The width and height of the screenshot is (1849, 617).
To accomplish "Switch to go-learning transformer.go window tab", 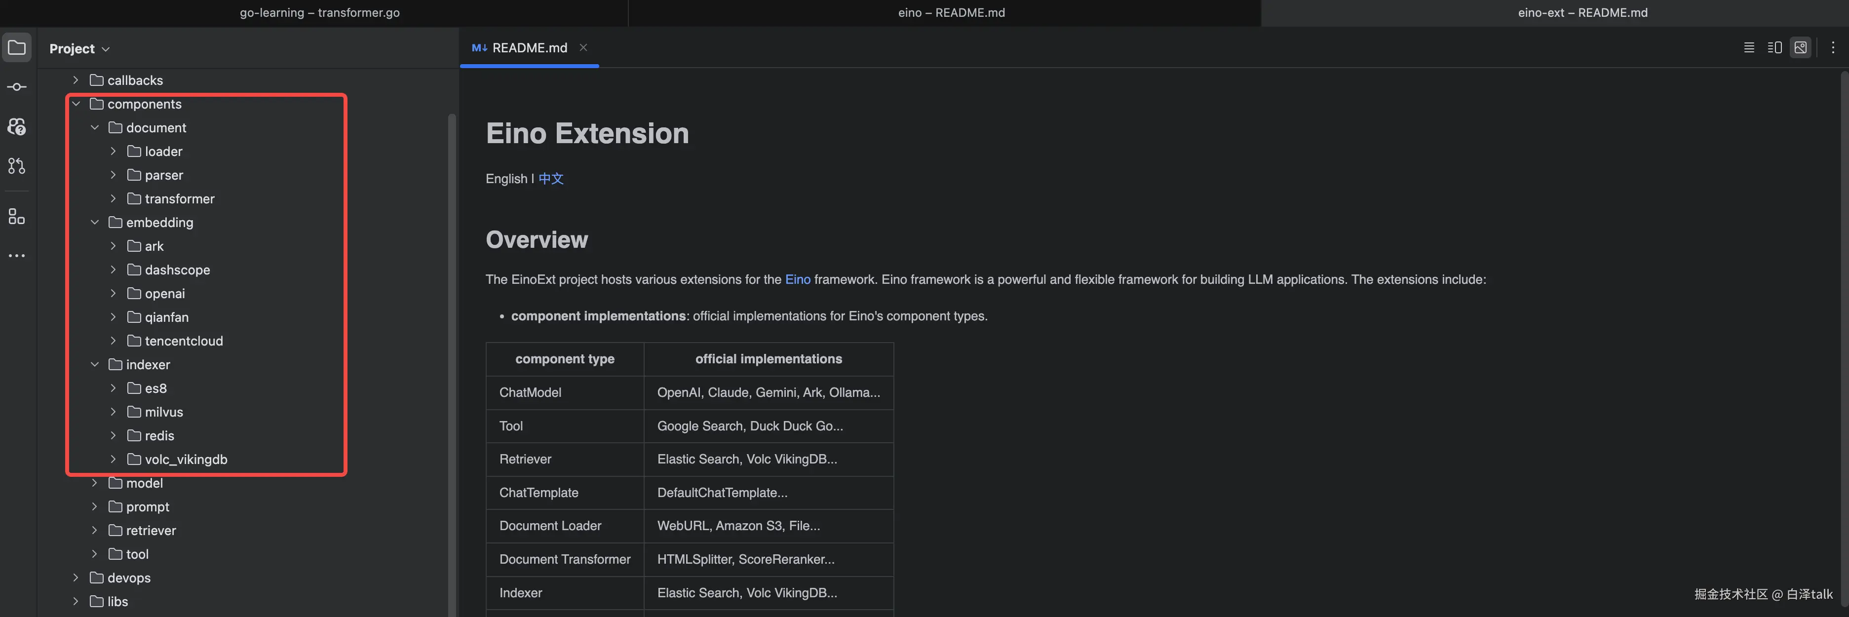I will [319, 13].
